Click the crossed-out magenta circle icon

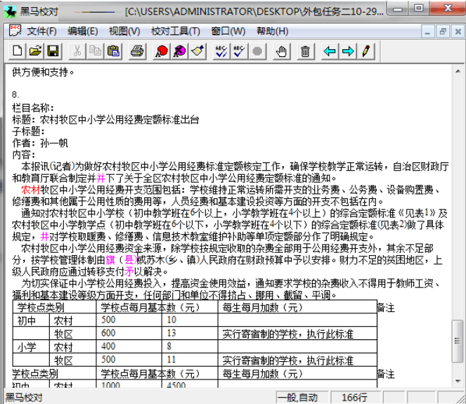(x=179, y=51)
